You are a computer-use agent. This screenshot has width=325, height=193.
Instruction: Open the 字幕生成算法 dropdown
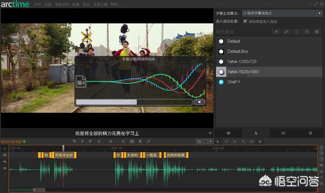282,13
